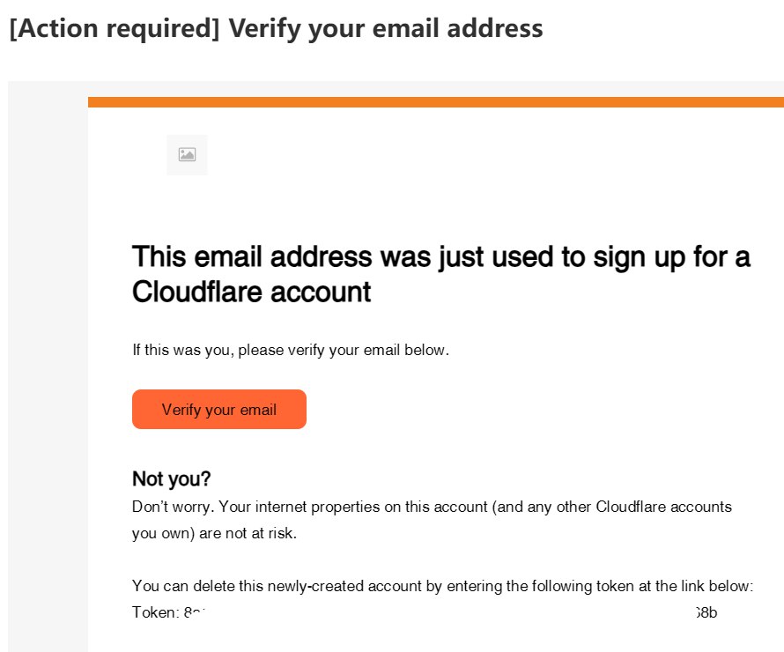Click the redacted middle area of the token

(450, 612)
